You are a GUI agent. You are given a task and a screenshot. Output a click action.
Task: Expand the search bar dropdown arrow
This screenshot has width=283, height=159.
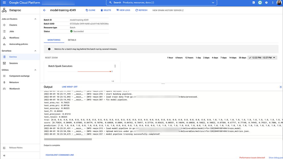pyautogui.click(x=213, y=3)
